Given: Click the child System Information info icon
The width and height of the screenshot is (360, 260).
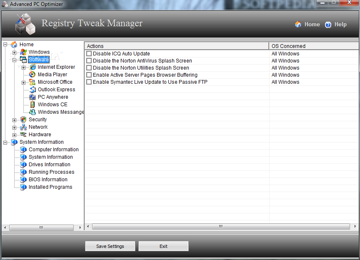Looking at the screenshot, I should [23, 157].
